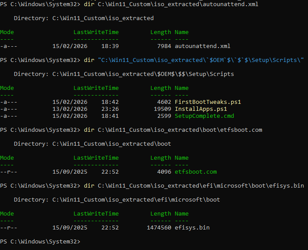Screen dimensions: 308x250
Task: Select the green SetupComplete.cmd entry
Action: pos(204,116)
